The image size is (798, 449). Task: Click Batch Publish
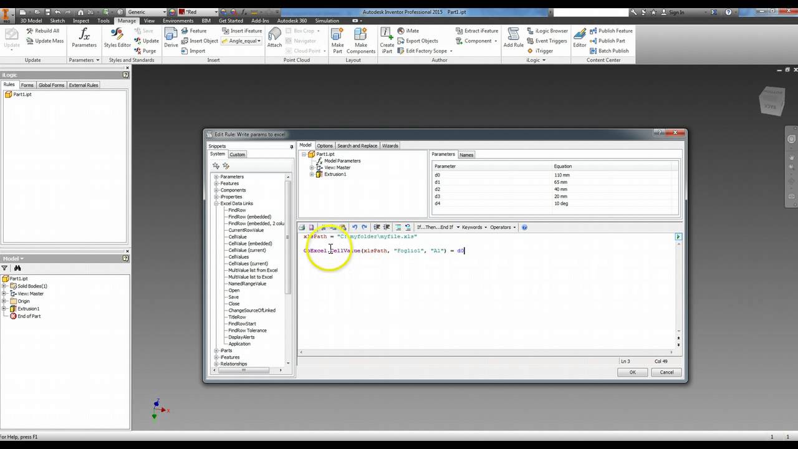point(609,51)
